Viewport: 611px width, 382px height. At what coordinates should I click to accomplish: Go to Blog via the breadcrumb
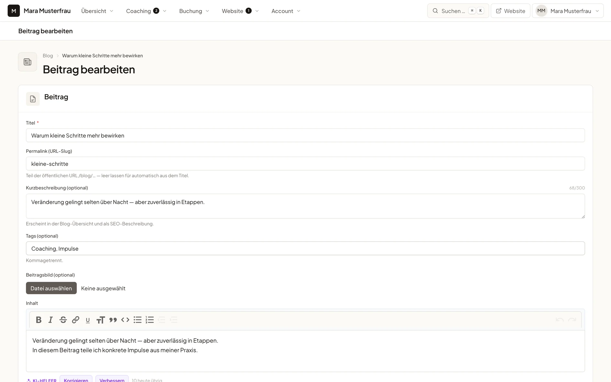click(48, 56)
